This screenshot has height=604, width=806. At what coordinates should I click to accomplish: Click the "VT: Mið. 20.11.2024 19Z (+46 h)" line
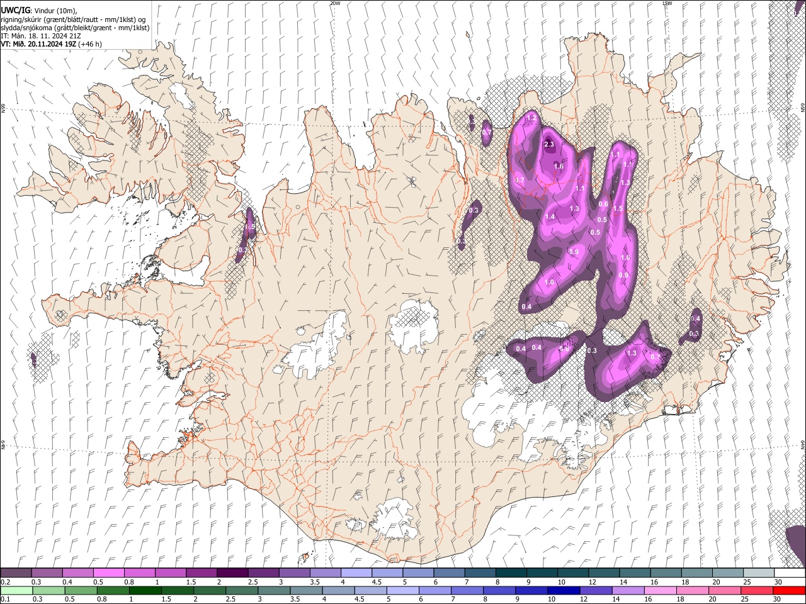pyautogui.click(x=51, y=44)
